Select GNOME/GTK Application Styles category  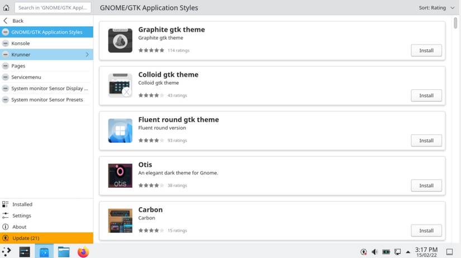tap(46, 32)
